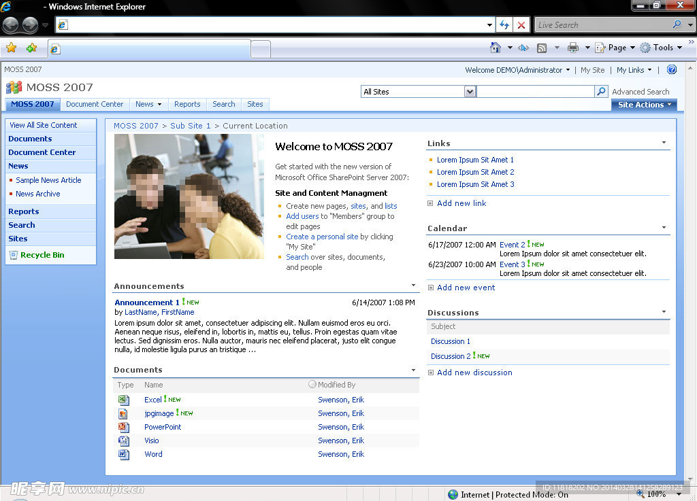This screenshot has width=697, height=501.
Task: Click the My Site link
Action: [x=593, y=69]
